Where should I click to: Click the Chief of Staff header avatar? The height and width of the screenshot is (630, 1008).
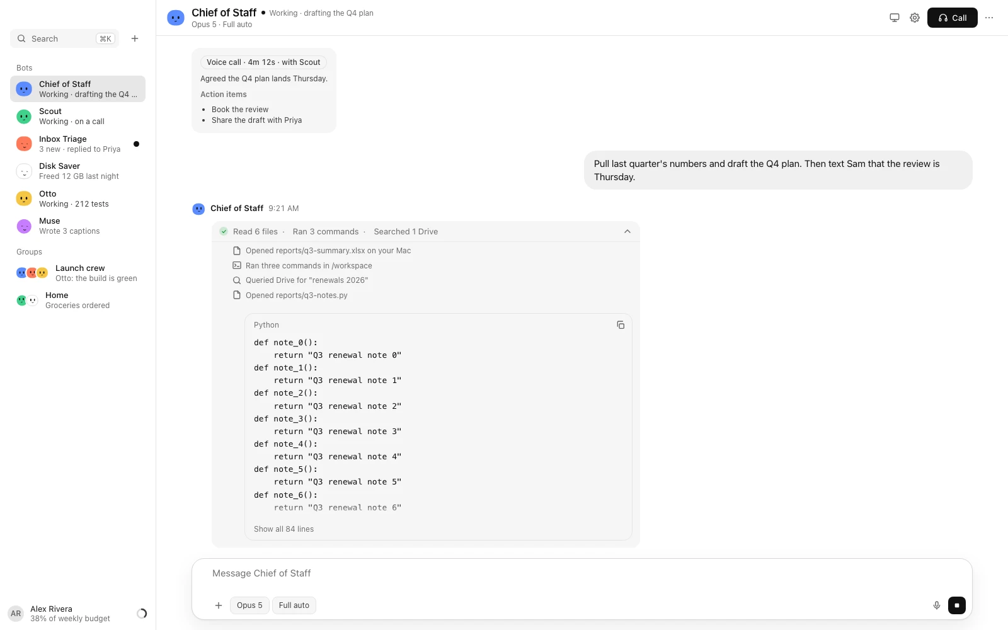(176, 18)
